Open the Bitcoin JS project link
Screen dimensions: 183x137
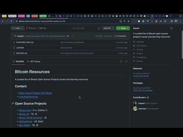tap(24, 114)
